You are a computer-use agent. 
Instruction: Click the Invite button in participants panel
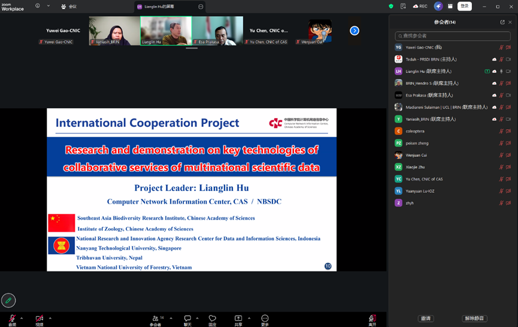(x=426, y=319)
